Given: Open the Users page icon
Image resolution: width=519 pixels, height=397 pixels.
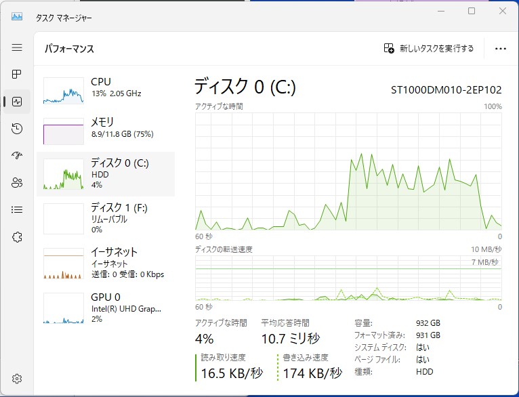Looking at the screenshot, I should pos(17,183).
